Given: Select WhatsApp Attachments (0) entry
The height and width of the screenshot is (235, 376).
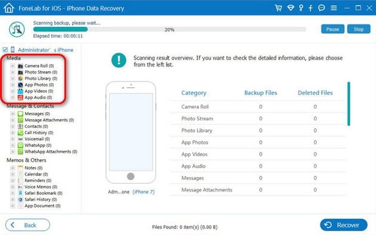Looking at the screenshot, I should 51,152.
